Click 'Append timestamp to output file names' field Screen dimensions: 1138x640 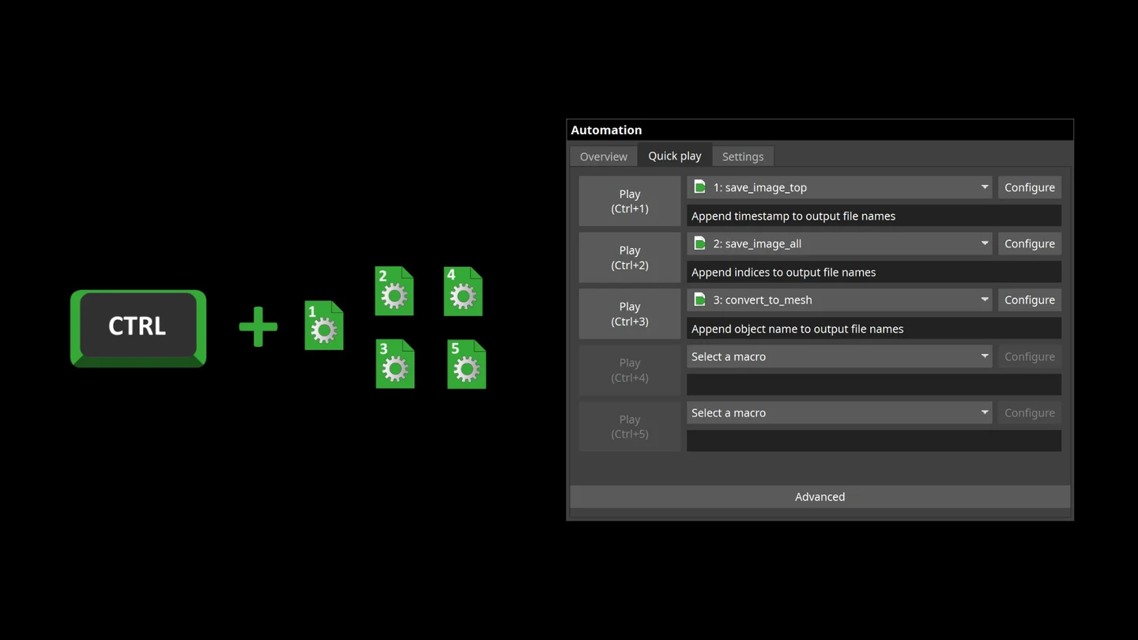click(x=874, y=216)
